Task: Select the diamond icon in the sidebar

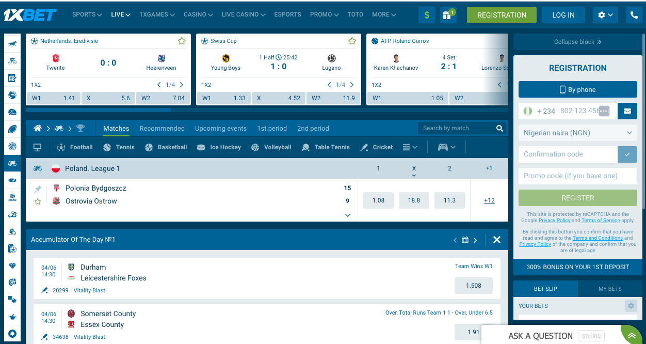Action: click(12, 265)
